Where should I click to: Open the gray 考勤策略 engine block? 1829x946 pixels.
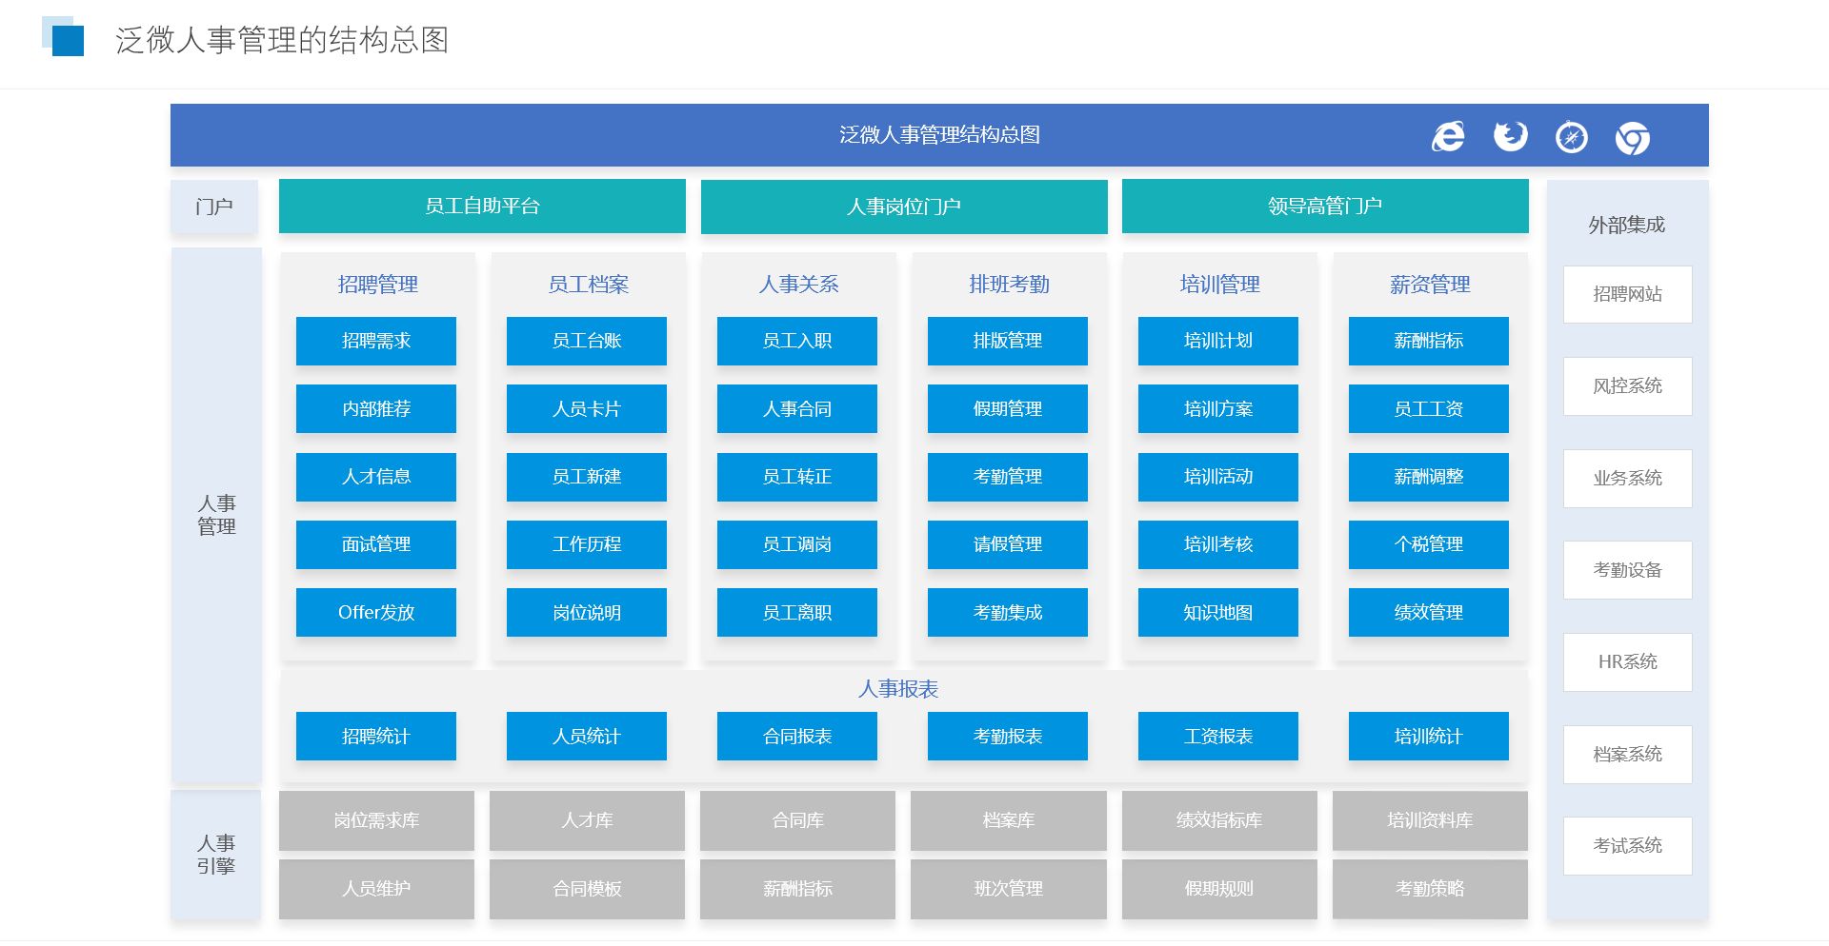pos(1429,889)
